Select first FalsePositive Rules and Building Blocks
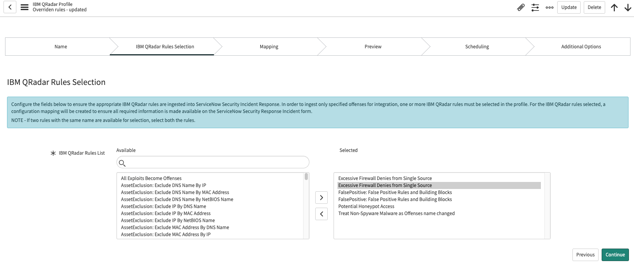Viewport: 634px width, 263px height. (x=395, y=192)
